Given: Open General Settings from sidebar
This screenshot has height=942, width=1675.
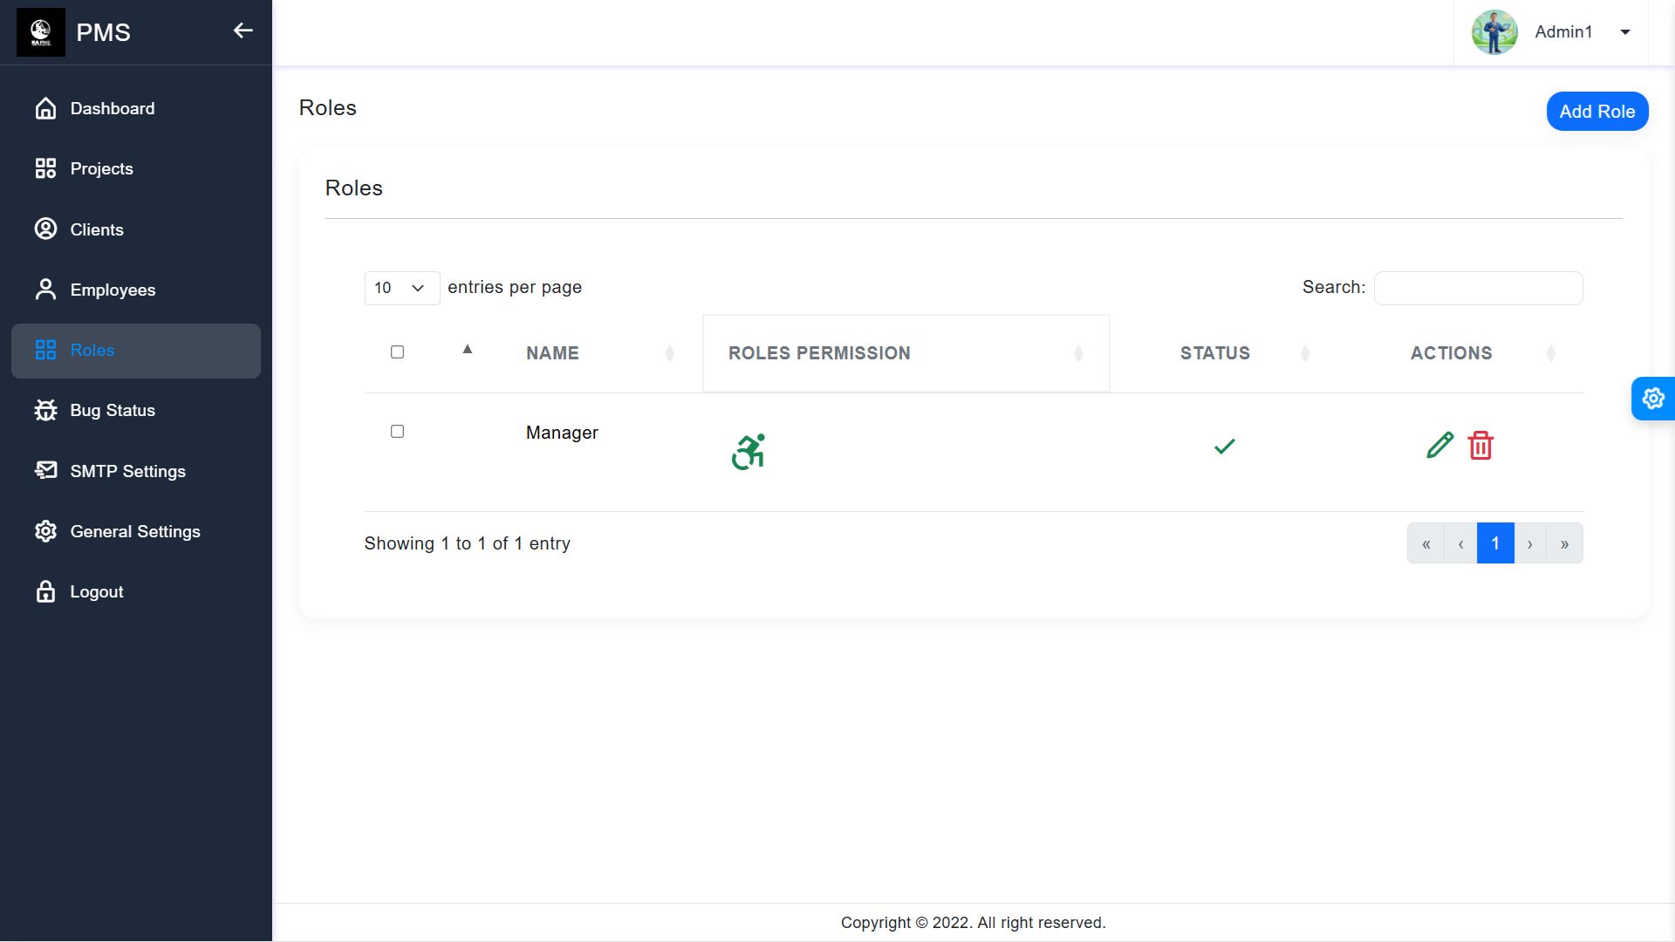Looking at the screenshot, I should point(135,531).
